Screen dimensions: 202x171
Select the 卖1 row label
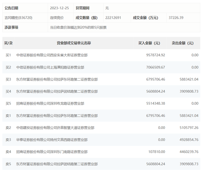point(8,116)
